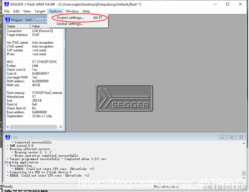The height and width of the screenshot is (192, 249).
Task: Open the Window menu
Action: pyautogui.click(x=72, y=11)
